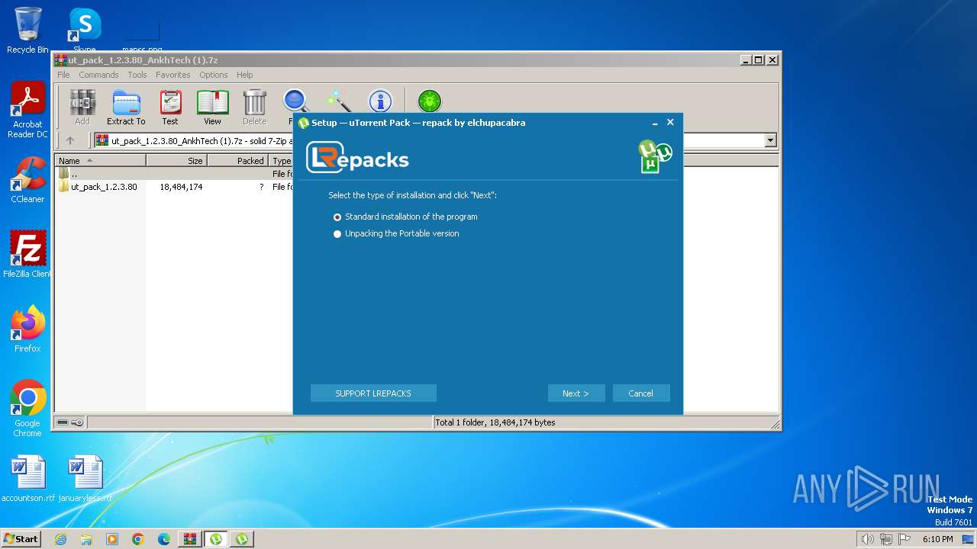
Task: Open the WinRAR address path dropdown
Action: 770,140
